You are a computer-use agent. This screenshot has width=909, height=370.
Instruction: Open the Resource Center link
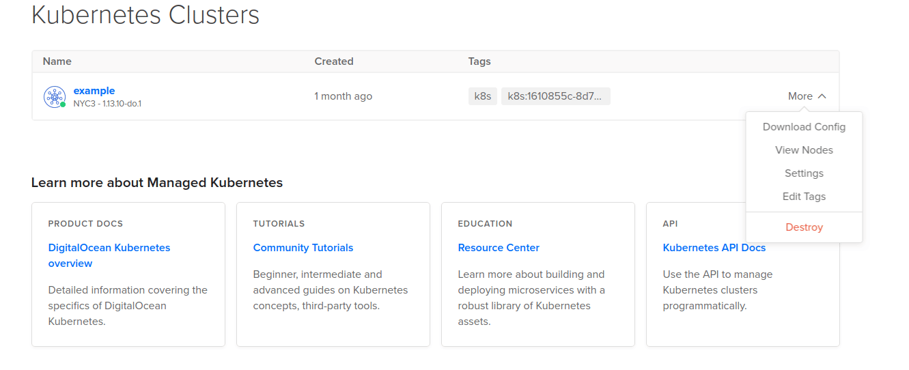pyautogui.click(x=499, y=248)
